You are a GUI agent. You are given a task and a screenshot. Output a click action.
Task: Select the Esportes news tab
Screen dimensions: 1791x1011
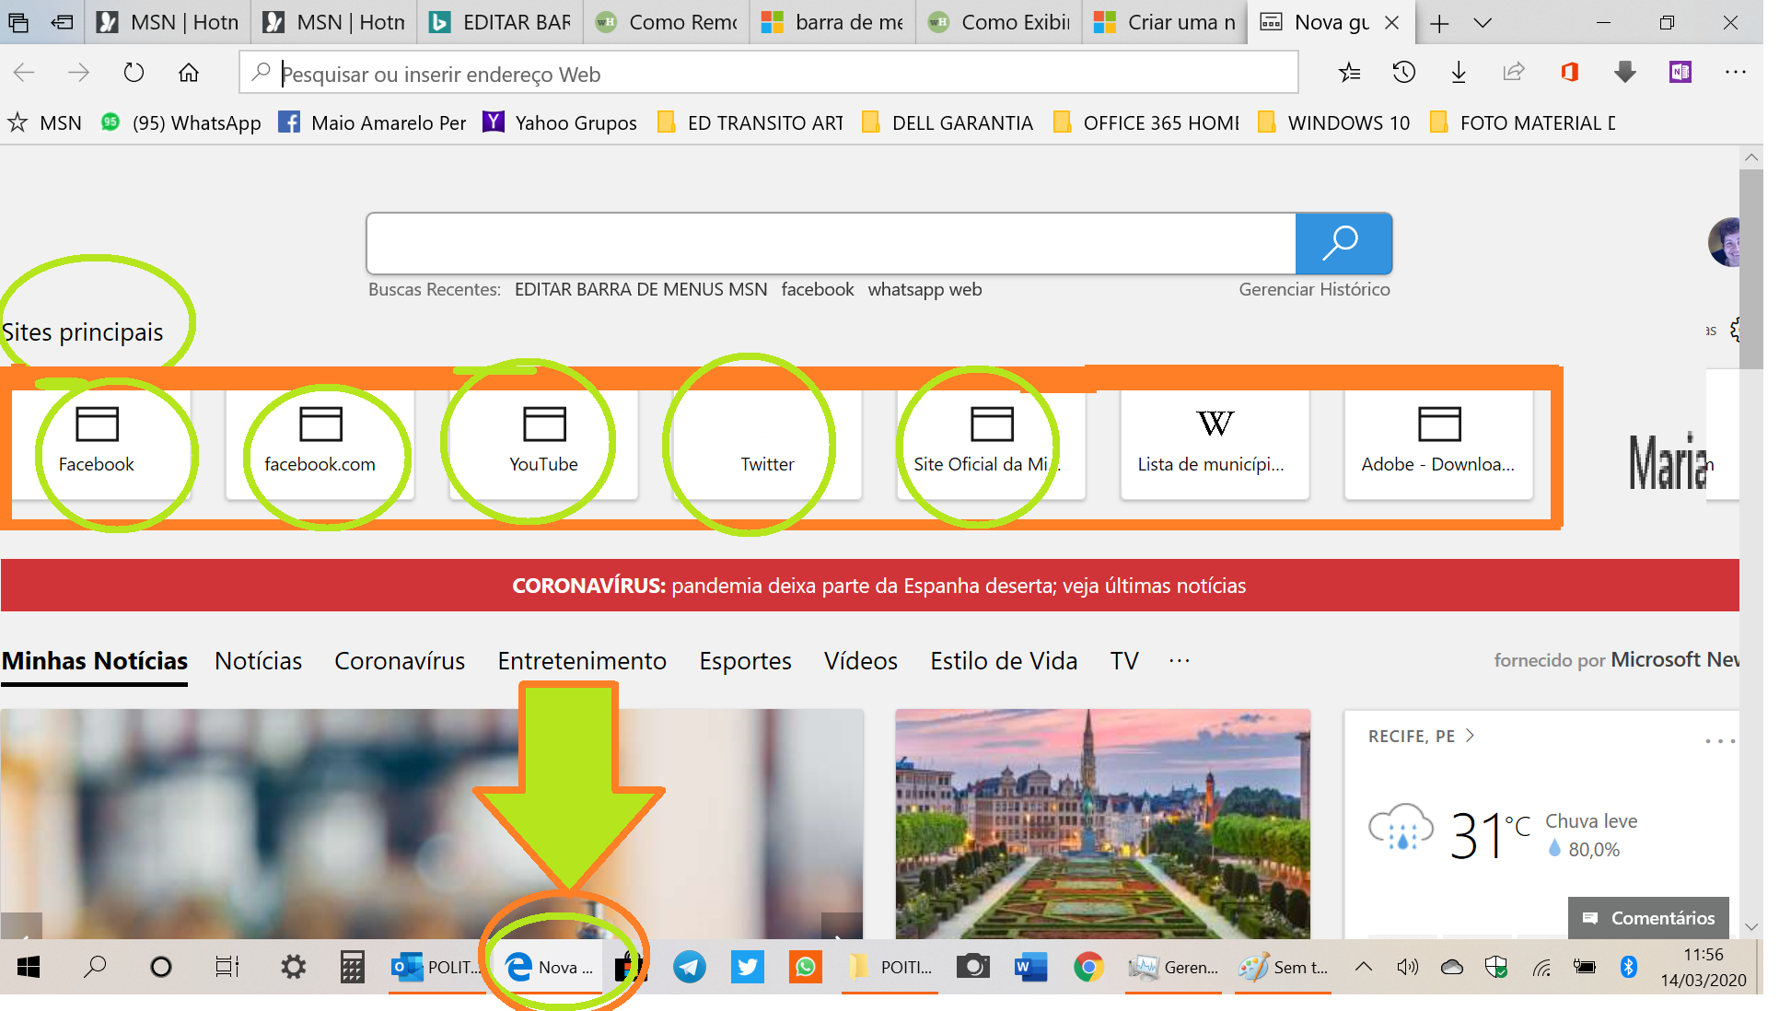click(745, 661)
